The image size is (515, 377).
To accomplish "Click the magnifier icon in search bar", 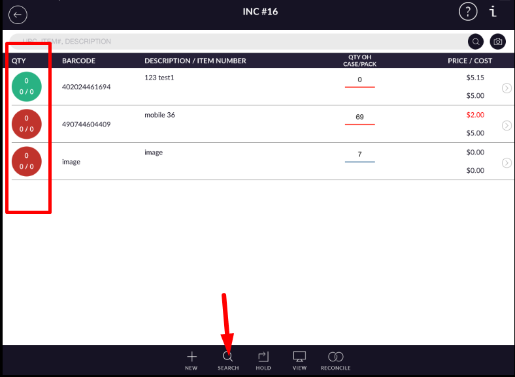I will (476, 42).
